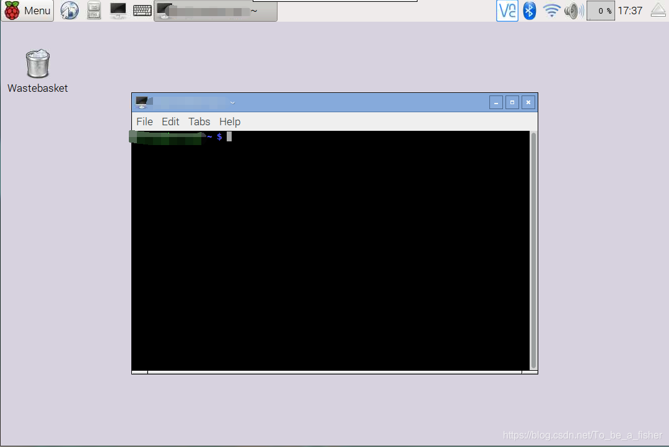Open the Bluetooth tray menu
This screenshot has width=669, height=447.
click(x=530, y=11)
